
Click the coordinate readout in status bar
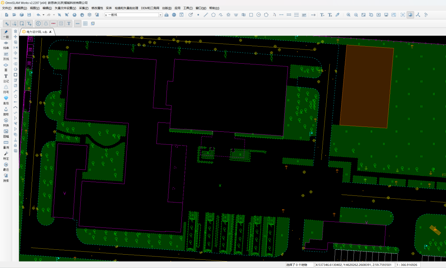pos(353,265)
